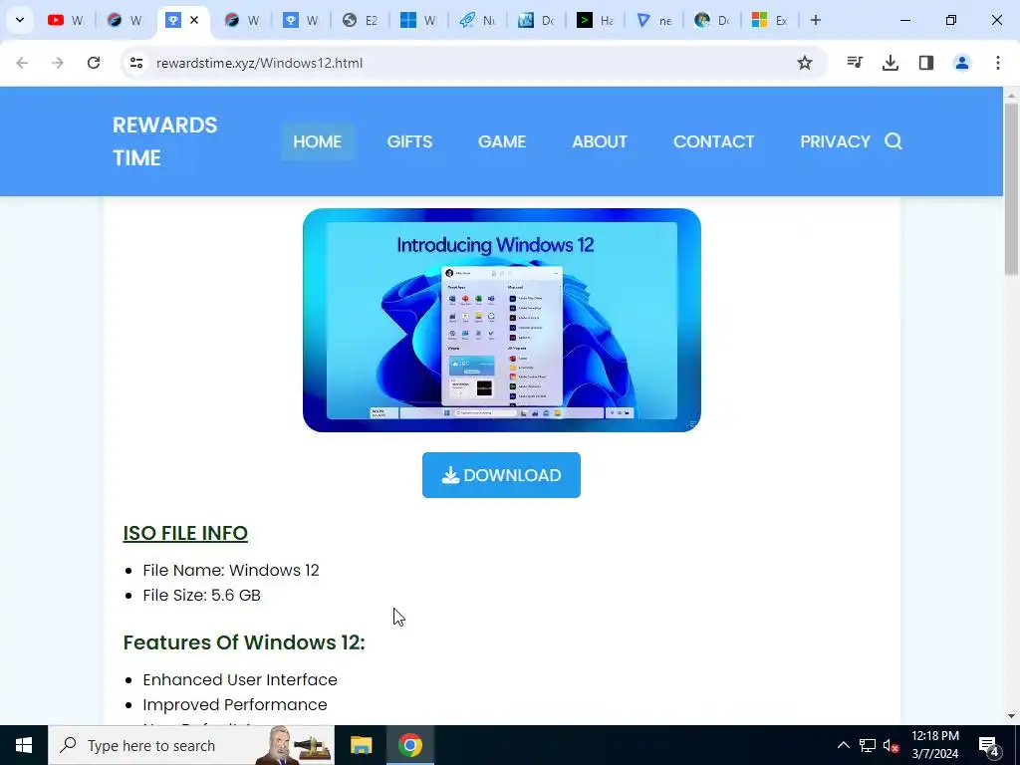Open the notification center icon
Image resolution: width=1020 pixels, height=765 pixels.
point(989,745)
